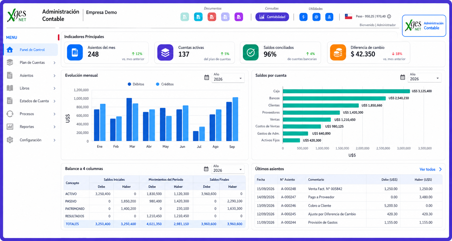Viewport: 452px width, 241px height.
Task: Click the $ 42.350 exchange difference value
Action: point(363,54)
